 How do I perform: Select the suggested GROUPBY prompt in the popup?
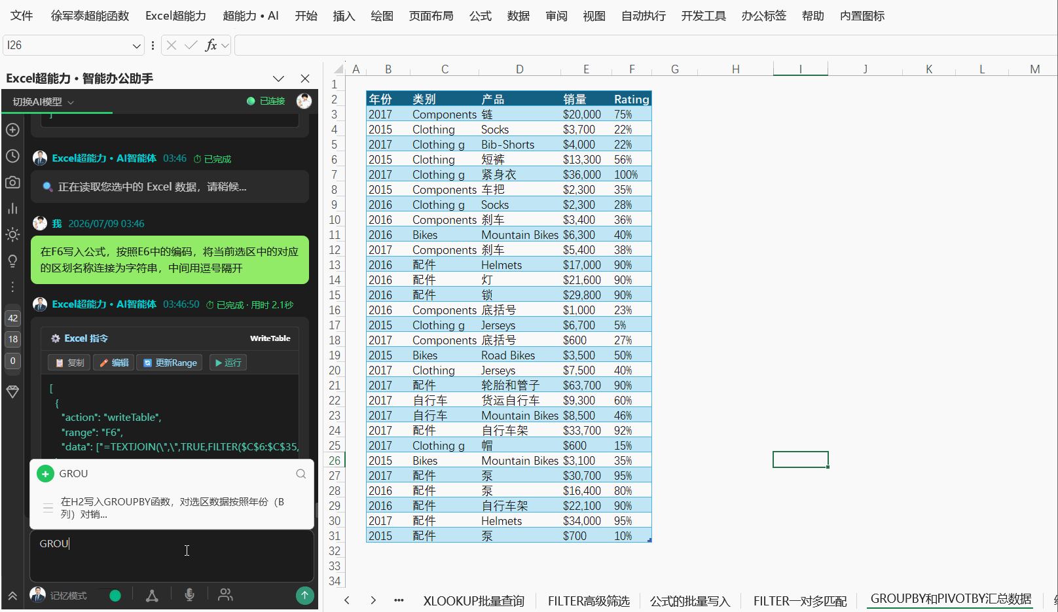click(x=172, y=508)
